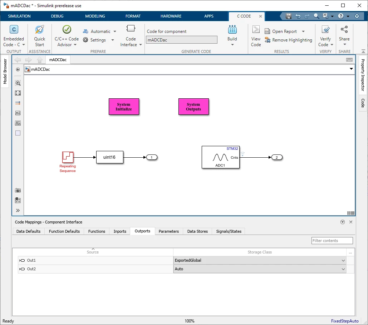
Task: Toggle hide/show explorer bar button
Action: point(18,69)
